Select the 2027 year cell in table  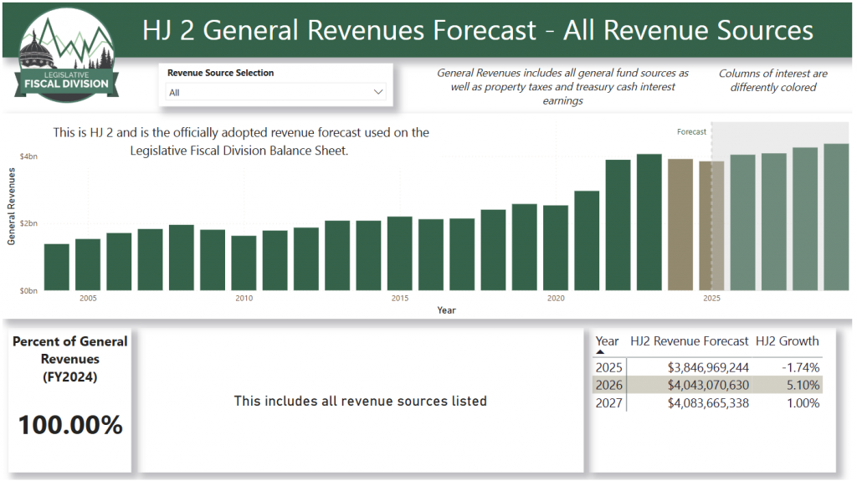click(608, 402)
